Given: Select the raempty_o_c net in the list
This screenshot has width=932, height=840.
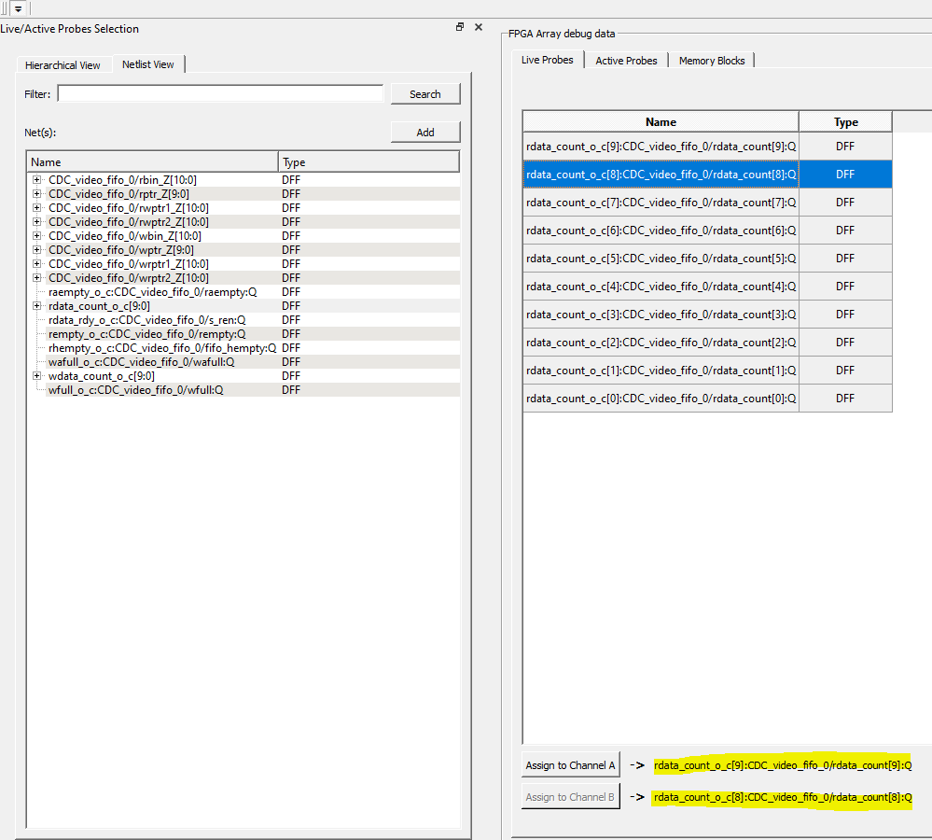Looking at the screenshot, I should click(x=152, y=292).
